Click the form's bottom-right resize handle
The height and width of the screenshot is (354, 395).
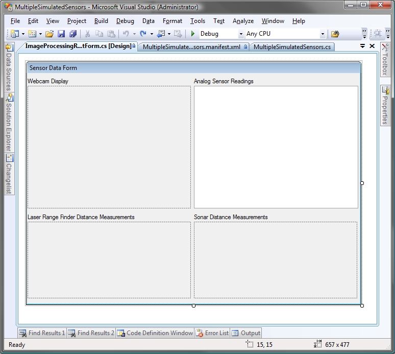(x=362, y=305)
